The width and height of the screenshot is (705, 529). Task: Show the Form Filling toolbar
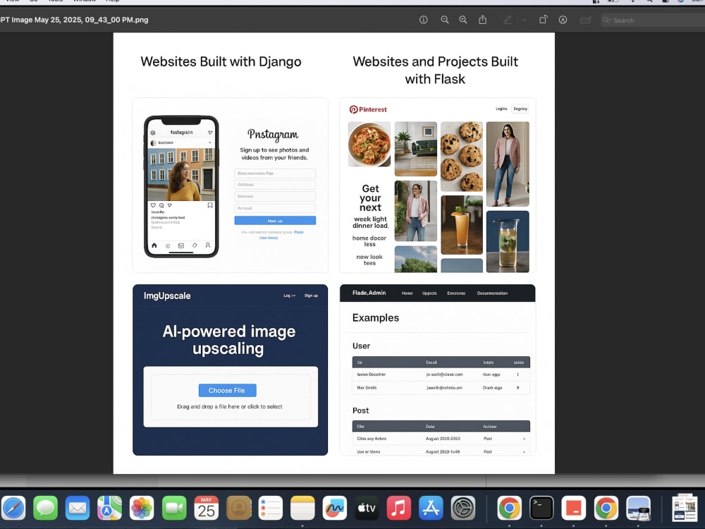pyautogui.click(x=585, y=20)
